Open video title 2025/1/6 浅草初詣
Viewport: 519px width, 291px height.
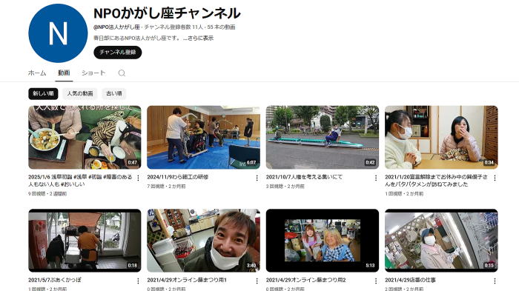pyautogui.click(x=80, y=181)
